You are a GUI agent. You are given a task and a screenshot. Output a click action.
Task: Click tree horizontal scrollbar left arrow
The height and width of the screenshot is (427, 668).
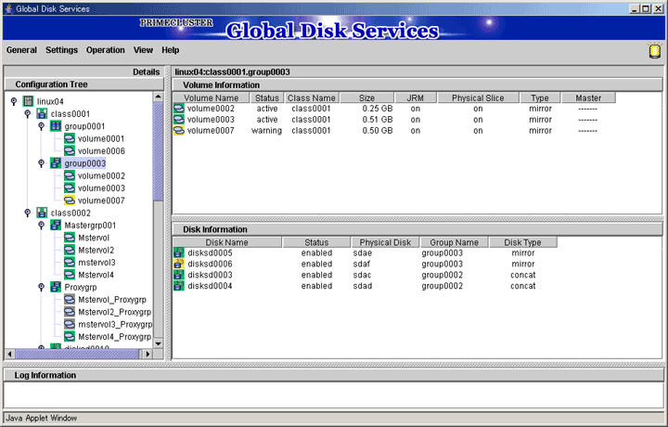10,354
